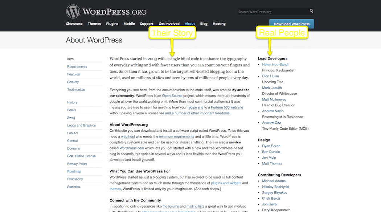Image resolution: width=381 pixels, height=212 pixels.
Task: Open the Support menu item
Action: [147, 24]
